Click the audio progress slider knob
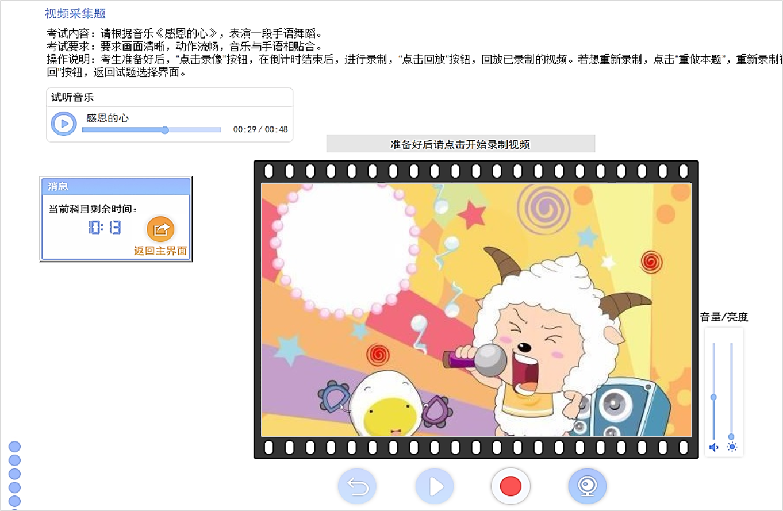Viewport: 783px width, 511px height. coord(165,130)
